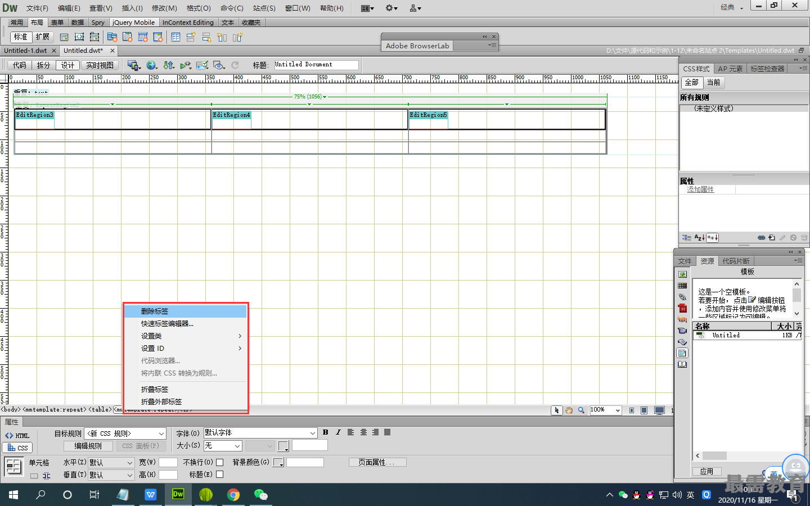The height and width of the screenshot is (506, 810).
Task: Open the 目标规则 target rule dropdown
Action: pyautogui.click(x=125, y=433)
